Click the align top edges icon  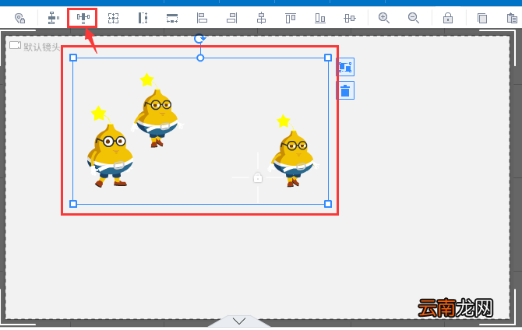tap(291, 18)
